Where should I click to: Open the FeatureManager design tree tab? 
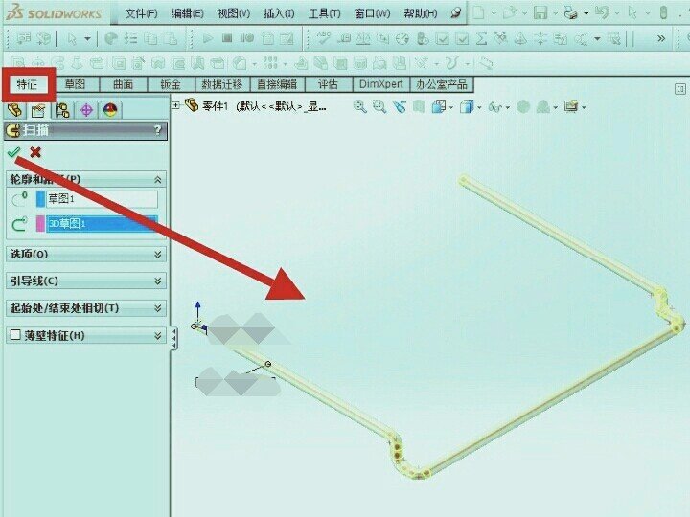pos(14,109)
